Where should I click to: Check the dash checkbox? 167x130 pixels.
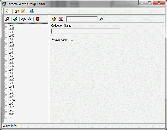(x=6, y=114)
